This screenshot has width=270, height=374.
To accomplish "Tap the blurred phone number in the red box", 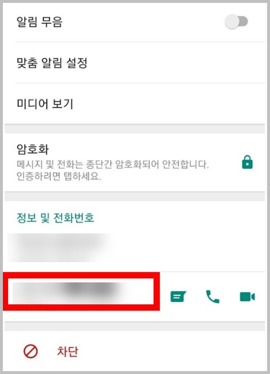I will [x=70, y=292].
